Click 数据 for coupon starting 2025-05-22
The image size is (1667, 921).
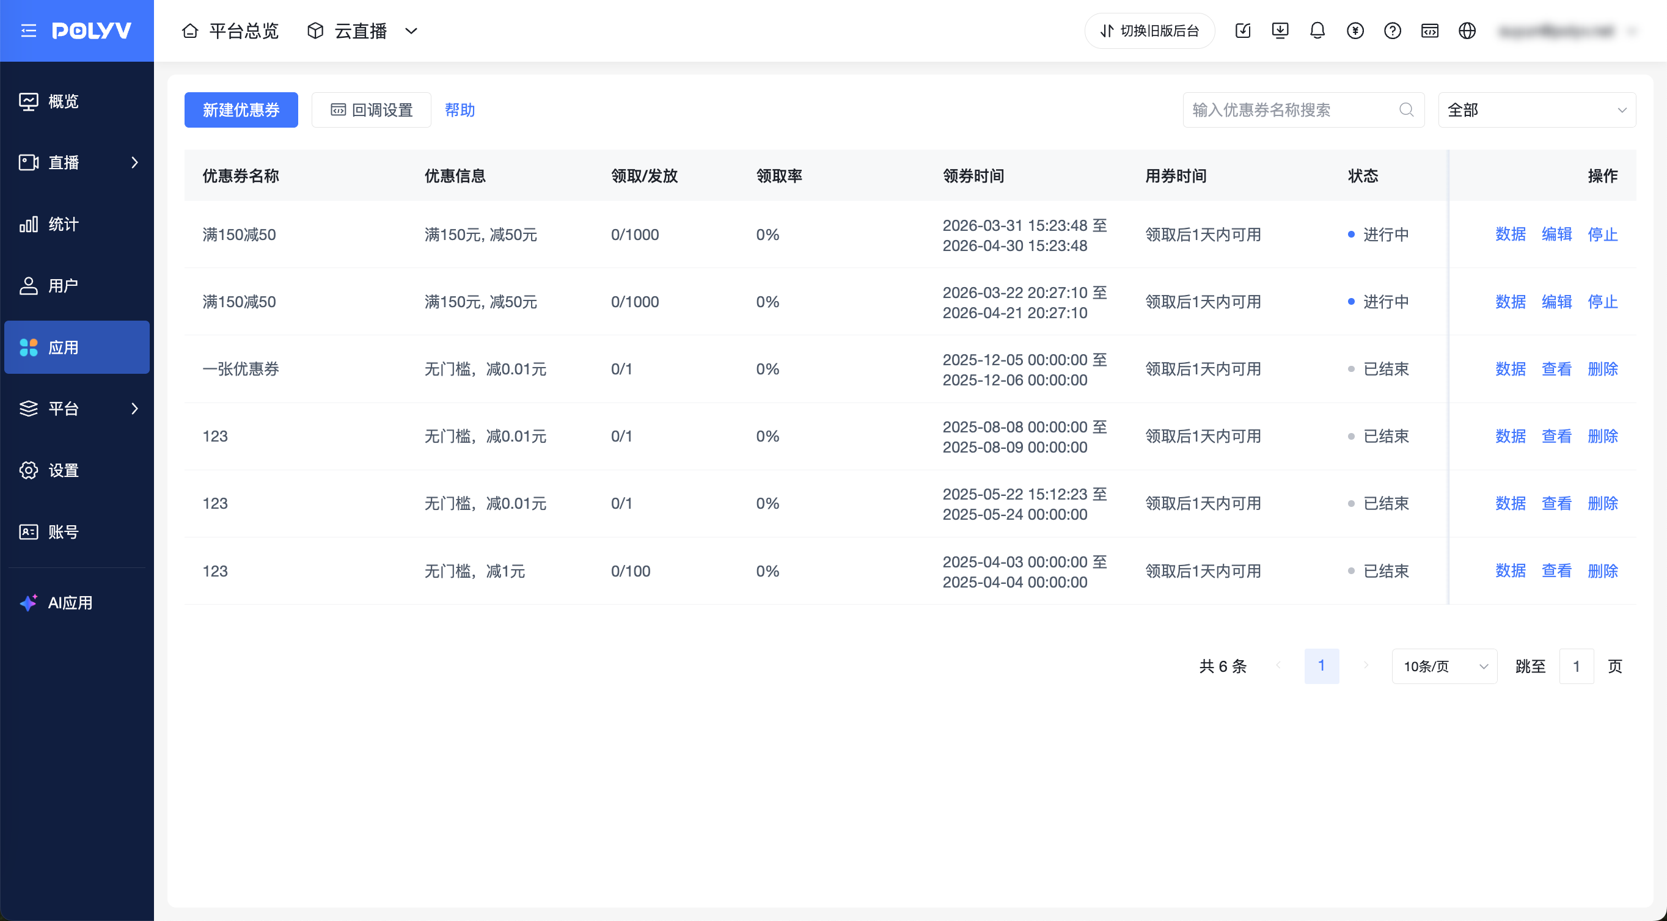[1511, 503]
